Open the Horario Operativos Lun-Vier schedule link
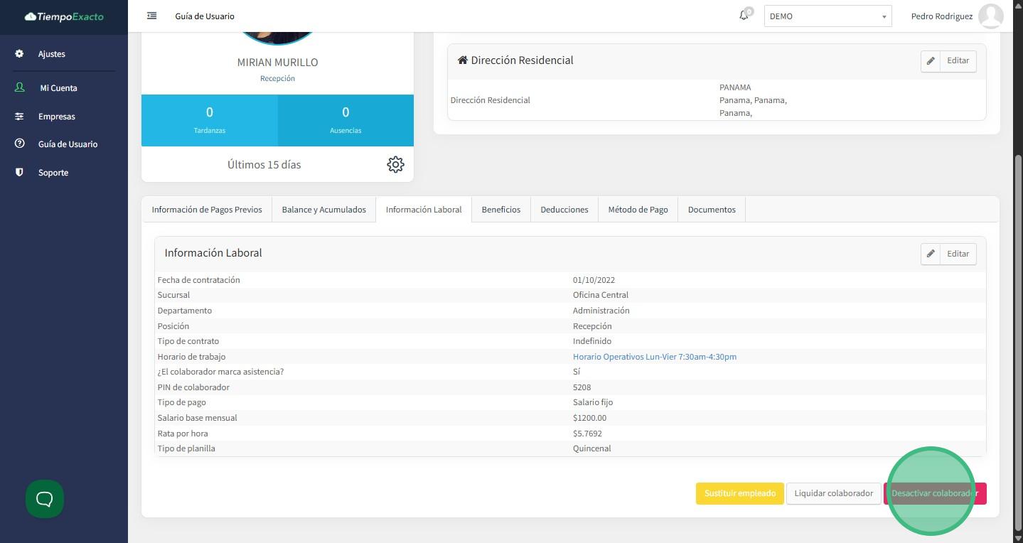Screen dimensions: 1023x543 (x=654, y=357)
